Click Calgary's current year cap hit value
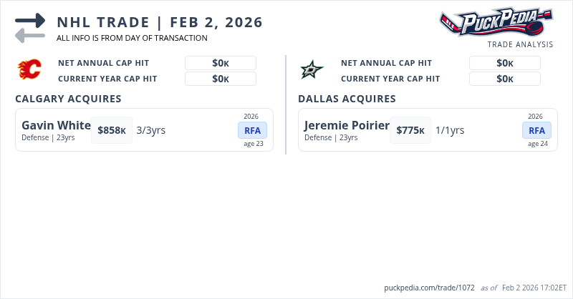The image size is (573, 299). pos(221,79)
